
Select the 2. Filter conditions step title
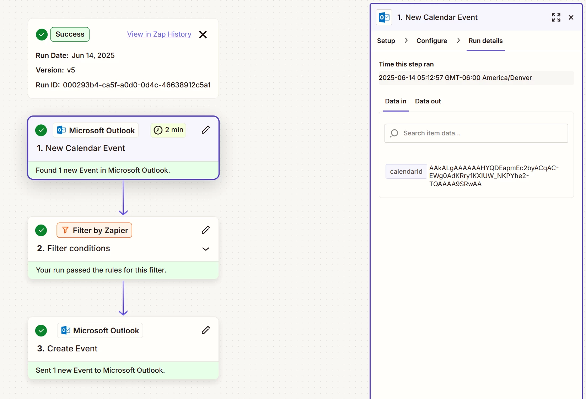[x=74, y=248]
